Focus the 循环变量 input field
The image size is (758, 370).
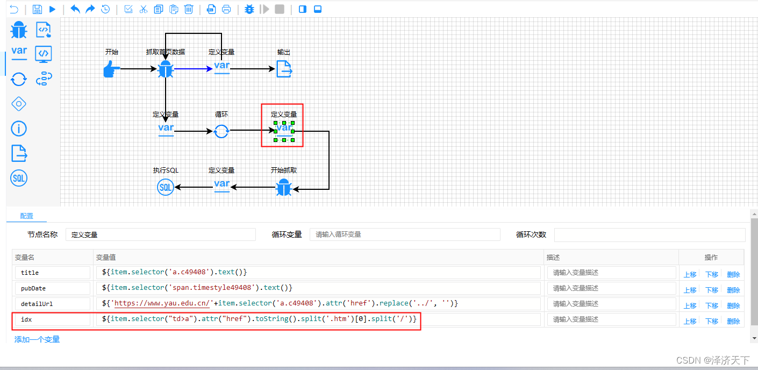(x=405, y=234)
